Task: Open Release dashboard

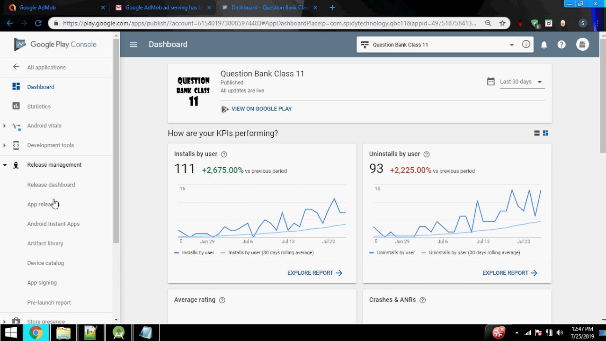Action: point(51,185)
